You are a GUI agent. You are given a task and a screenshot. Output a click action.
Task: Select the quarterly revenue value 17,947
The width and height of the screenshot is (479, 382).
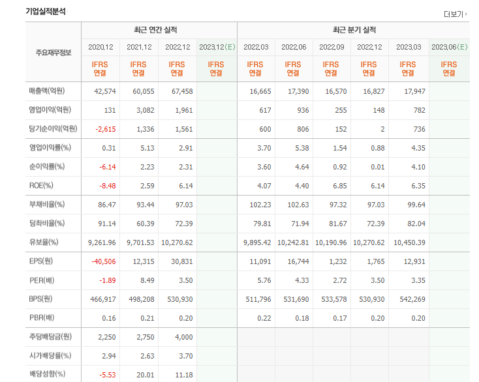[414, 91]
